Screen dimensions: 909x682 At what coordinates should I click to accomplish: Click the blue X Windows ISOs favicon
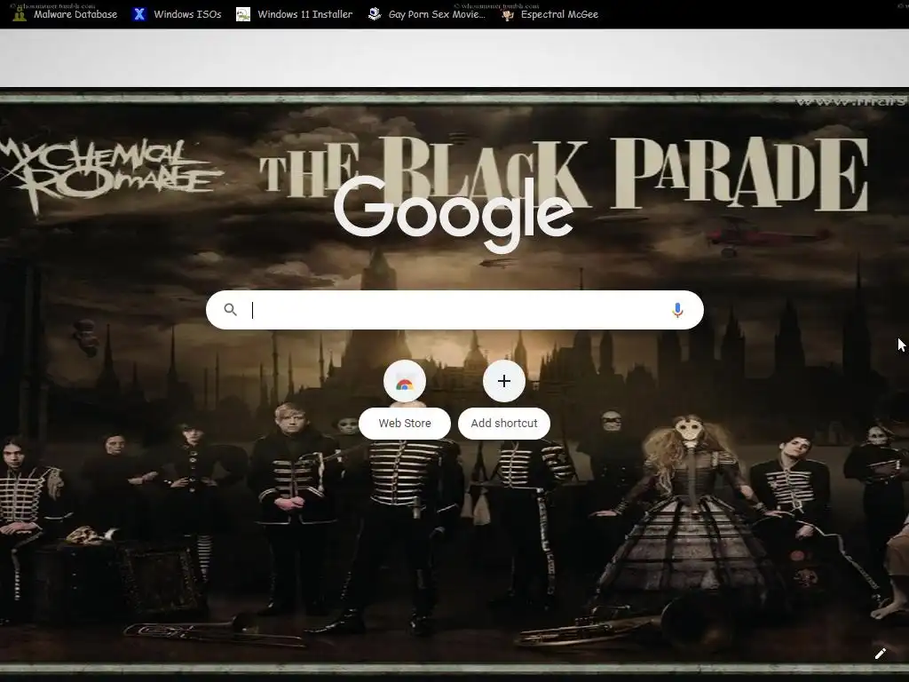[139, 14]
